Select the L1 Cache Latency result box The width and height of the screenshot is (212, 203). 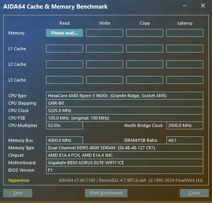185,49
